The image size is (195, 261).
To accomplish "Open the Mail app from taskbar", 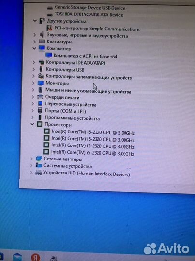I will (x=17, y=257).
